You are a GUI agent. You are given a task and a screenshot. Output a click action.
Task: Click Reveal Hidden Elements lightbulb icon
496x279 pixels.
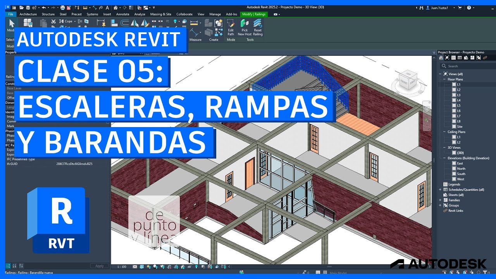coord(196,267)
